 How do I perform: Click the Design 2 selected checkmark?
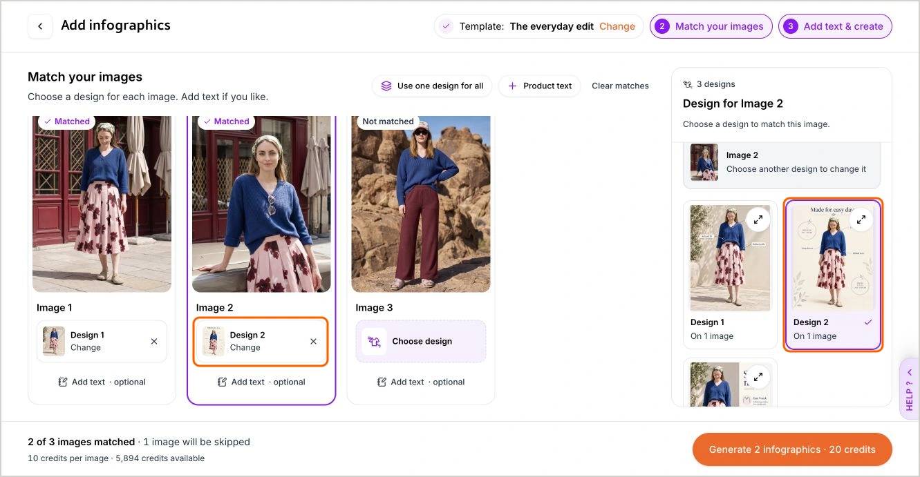868,322
